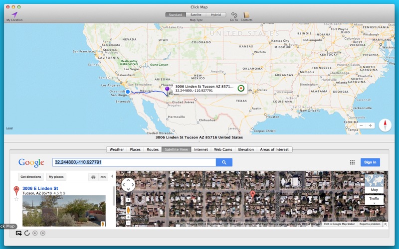Click the pan control on the satellite map
The image size is (399, 249).
tap(128, 185)
